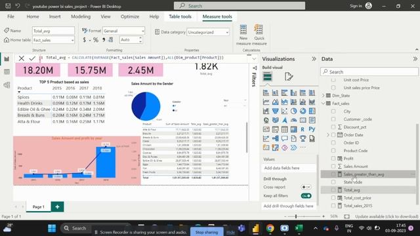420x236 pixels.
Task: Open the Format visual pane icon
Action: click(289, 77)
